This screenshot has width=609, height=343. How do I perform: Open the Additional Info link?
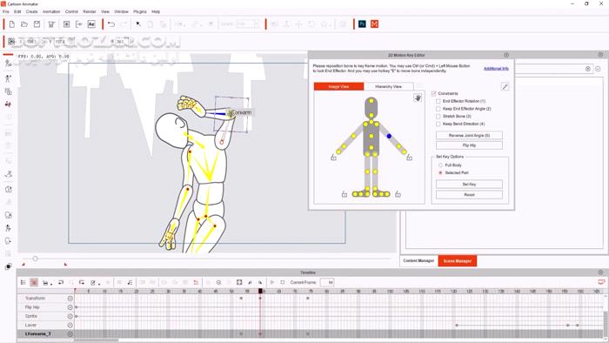tap(496, 69)
